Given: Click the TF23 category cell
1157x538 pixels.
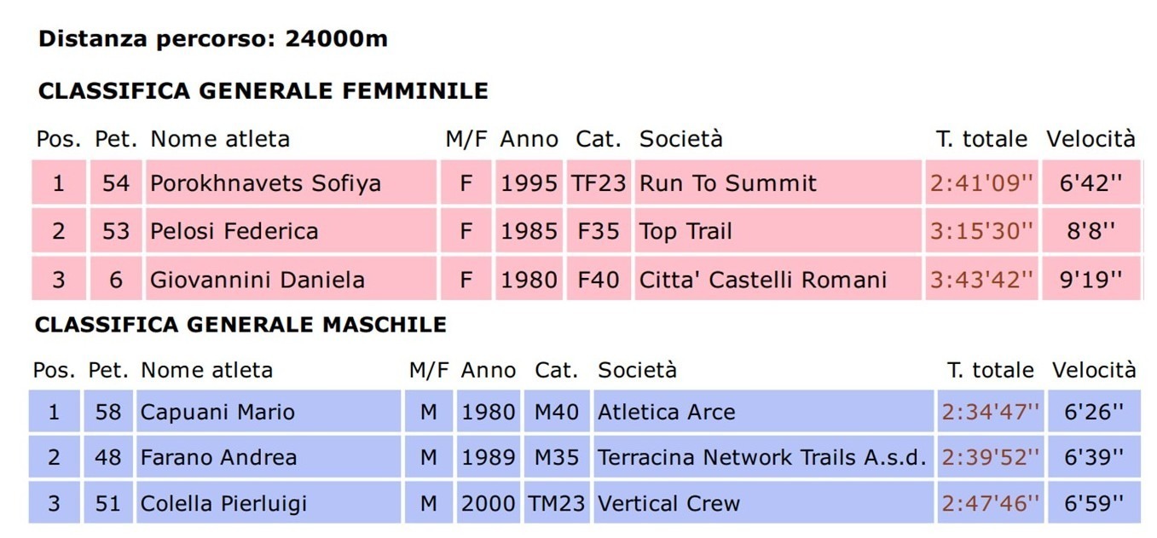Looking at the screenshot, I should click(x=599, y=182).
